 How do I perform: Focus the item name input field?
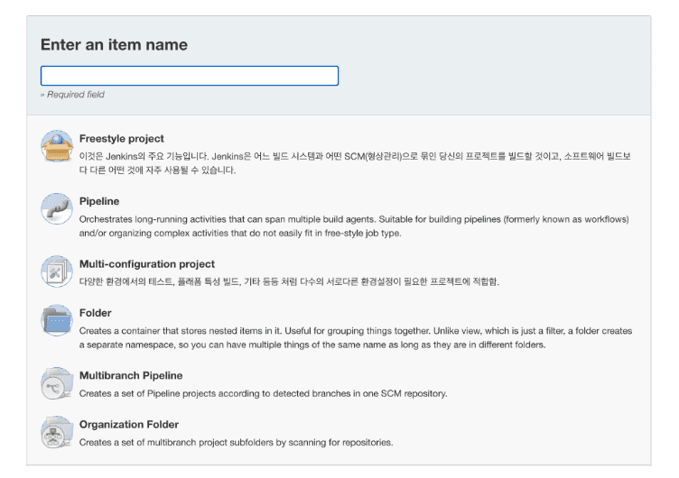click(190, 76)
